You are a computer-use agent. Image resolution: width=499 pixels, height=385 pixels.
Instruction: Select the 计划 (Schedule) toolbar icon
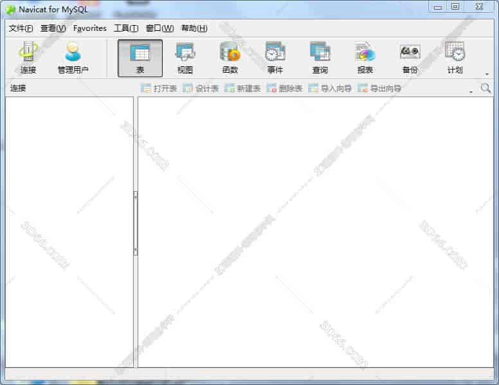coord(455,58)
